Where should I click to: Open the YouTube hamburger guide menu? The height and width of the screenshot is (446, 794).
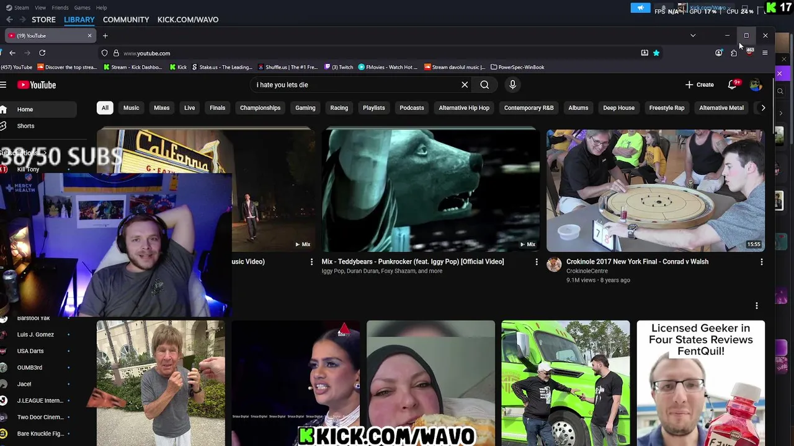(x=3, y=85)
